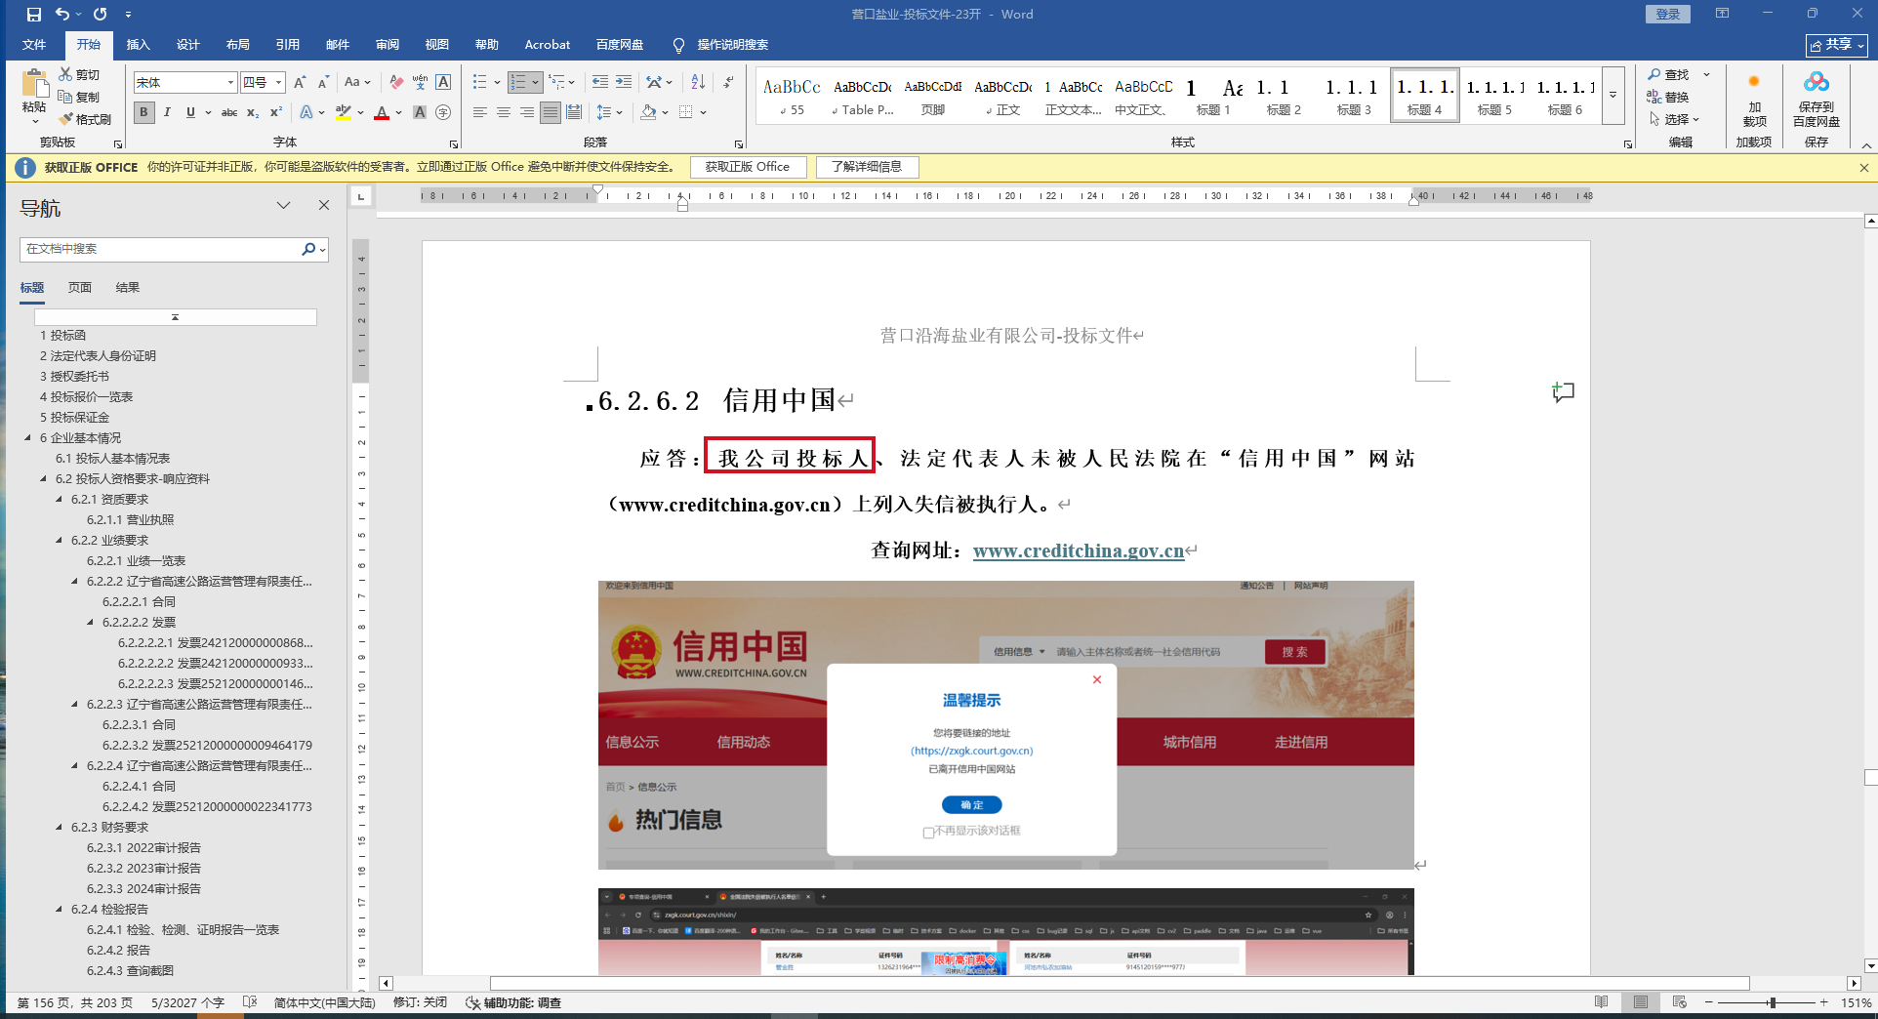The image size is (1878, 1019).
Task: Clear all formatting with eraser icon
Action: click(396, 82)
